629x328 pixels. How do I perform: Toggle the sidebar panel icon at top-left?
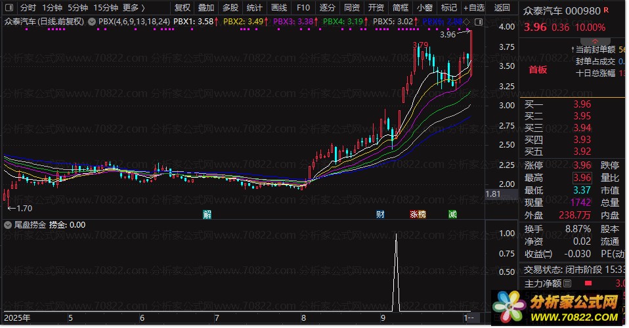(x=9, y=8)
